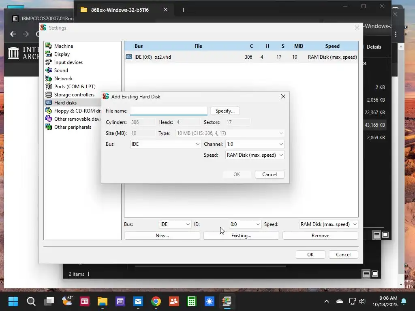The width and height of the screenshot is (415, 311).
Task: Select Ports (COM & LPT) icon
Action: click(49, 87)
